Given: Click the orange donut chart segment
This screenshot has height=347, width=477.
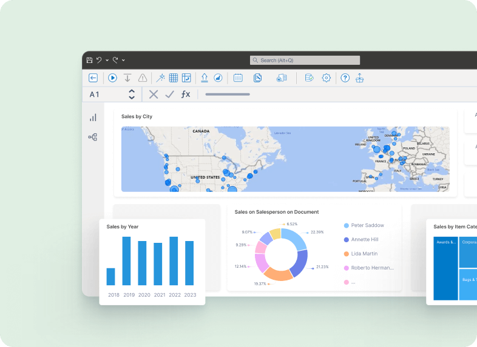Looking at the screenshot, I should coord(277,274).
